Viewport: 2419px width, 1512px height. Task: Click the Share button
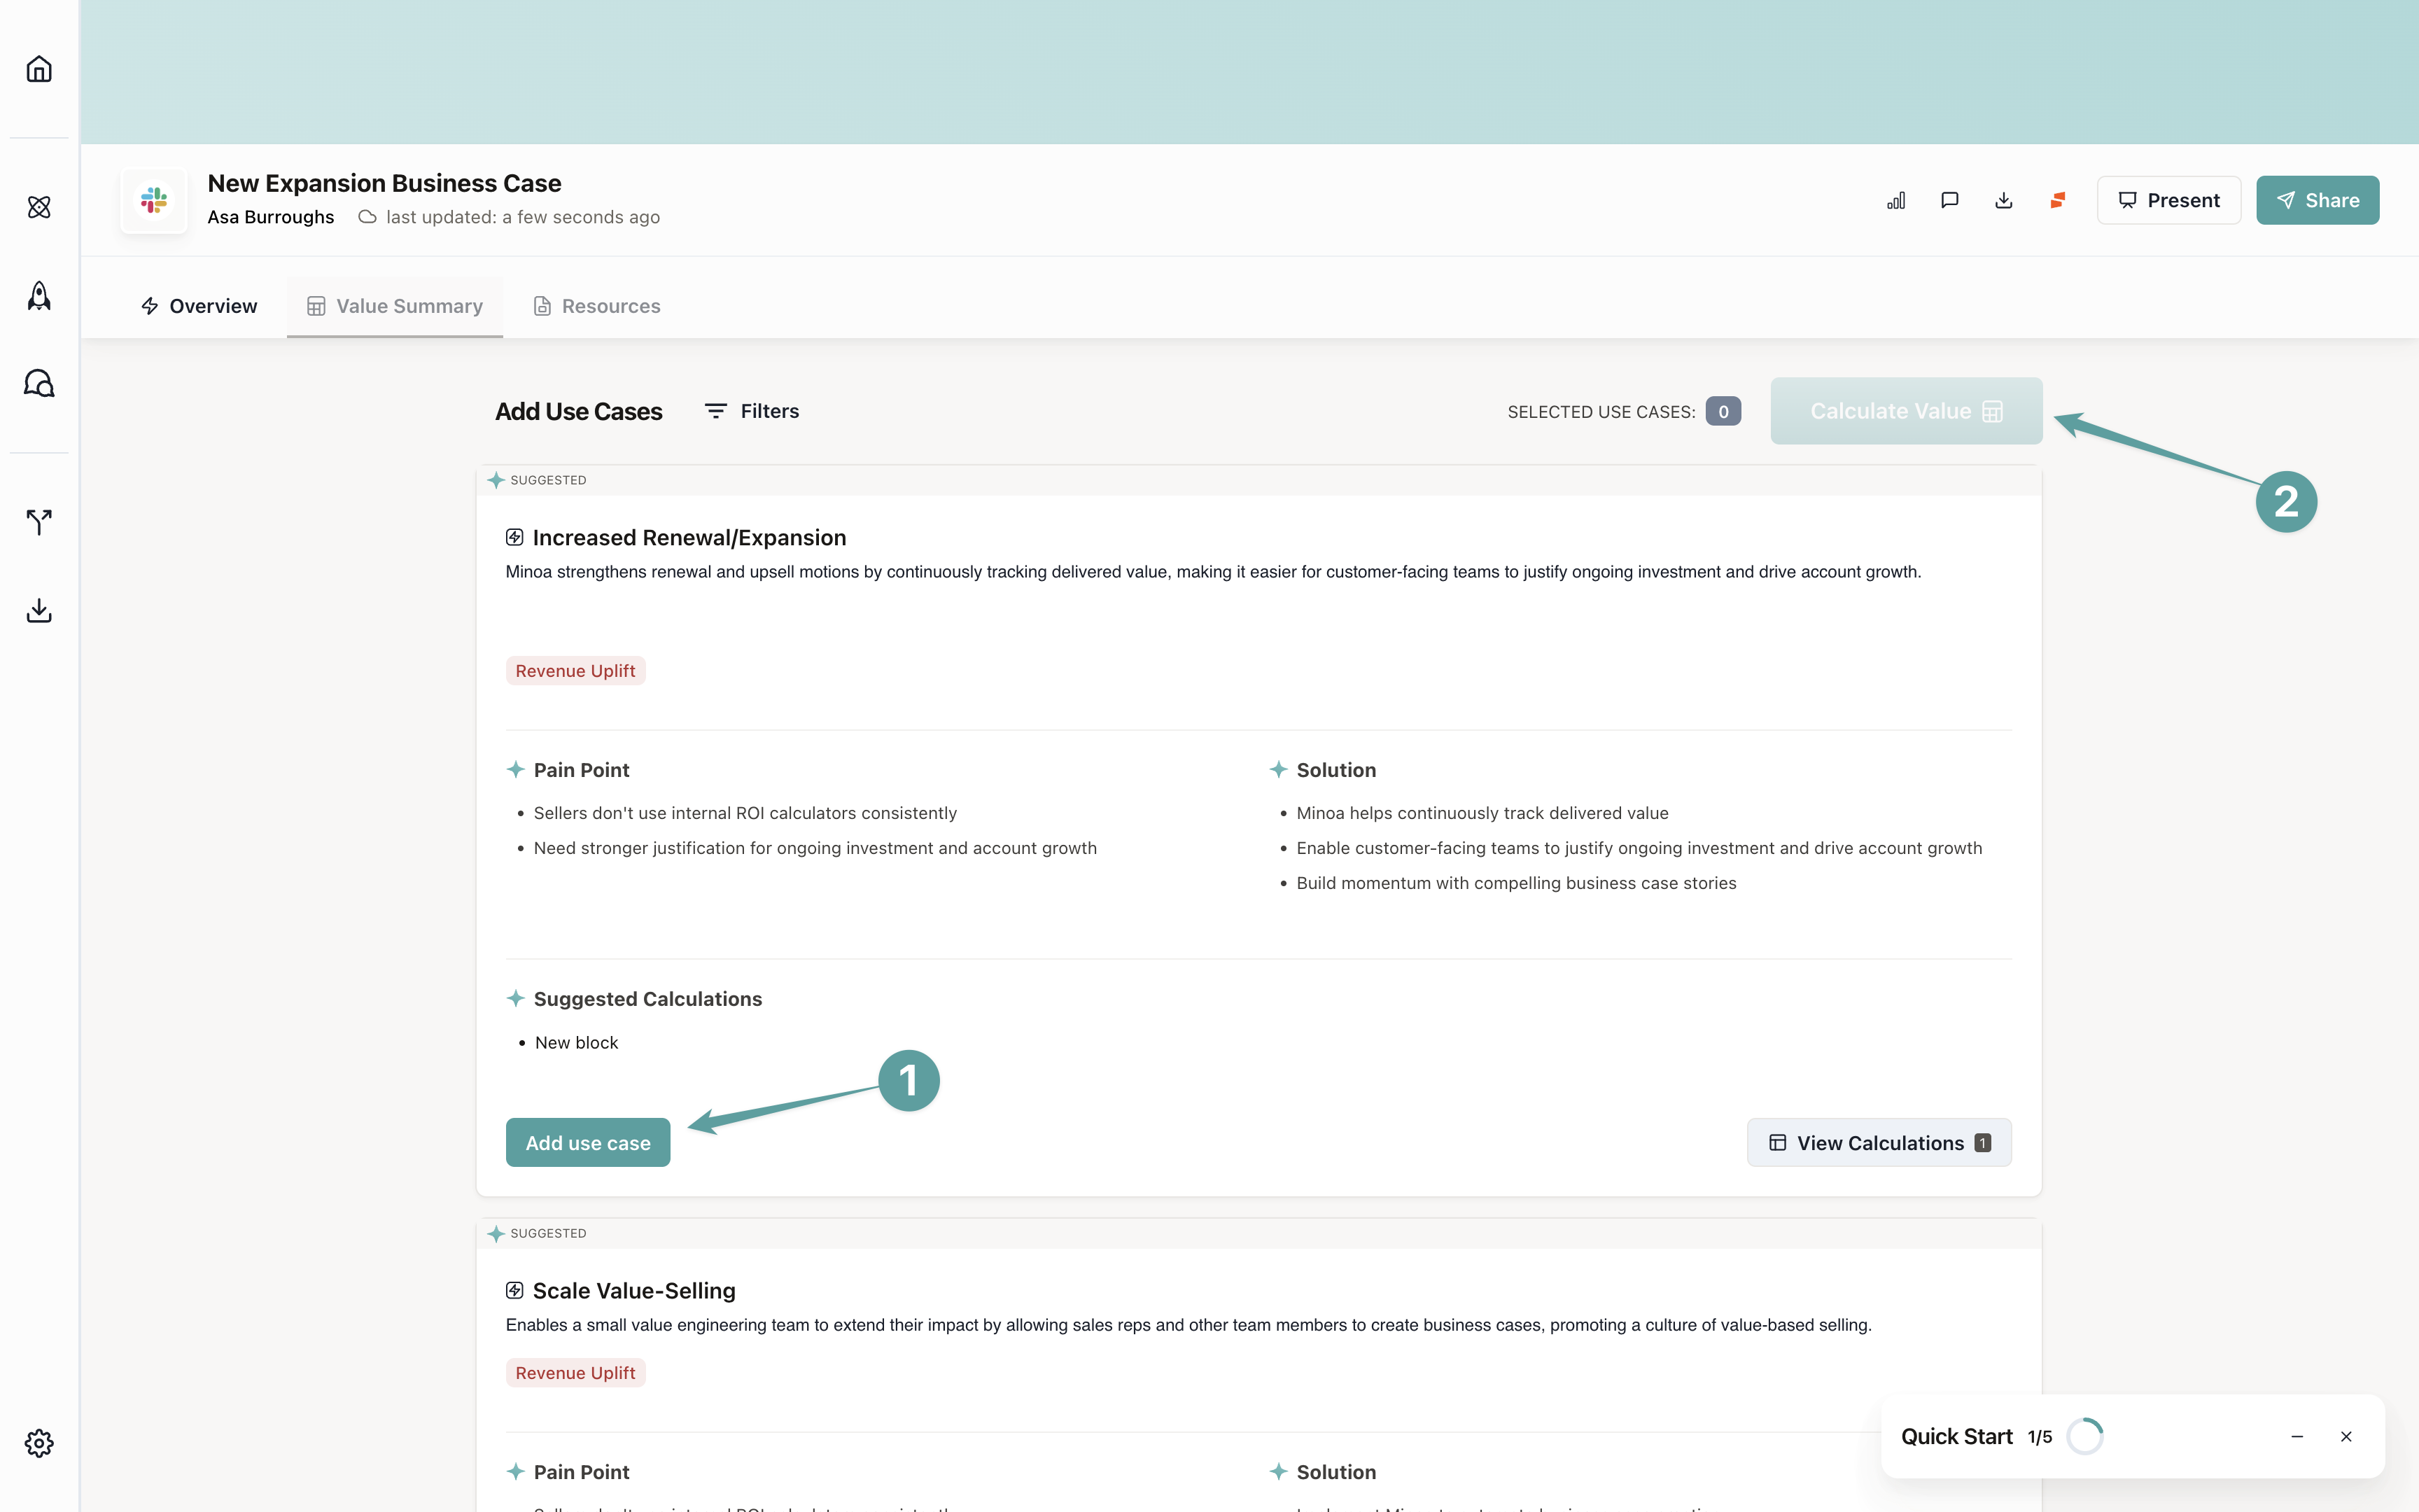(2317, 200)
